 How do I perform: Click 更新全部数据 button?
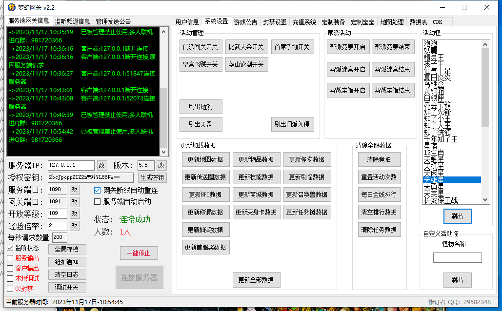tap(256, 280)
